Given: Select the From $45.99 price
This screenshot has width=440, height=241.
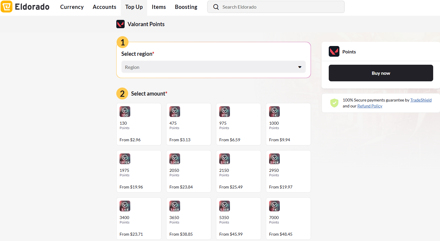Looking at the screenshot, I should (x=231, y=234).
